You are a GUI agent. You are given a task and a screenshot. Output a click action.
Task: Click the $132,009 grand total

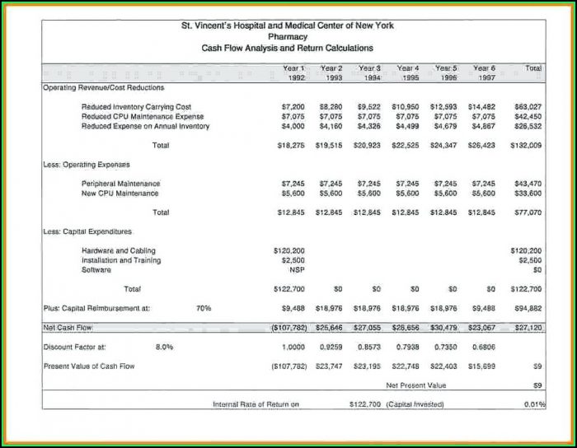pyautogui.click(x=526, y=146)
